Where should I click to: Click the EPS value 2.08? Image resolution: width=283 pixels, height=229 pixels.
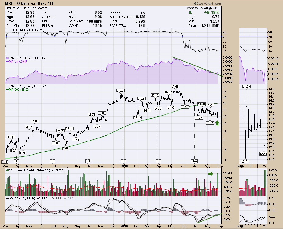coord(98,17)
